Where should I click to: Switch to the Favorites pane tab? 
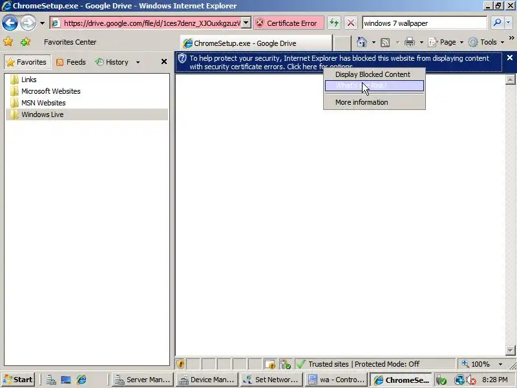coord(28,62)
